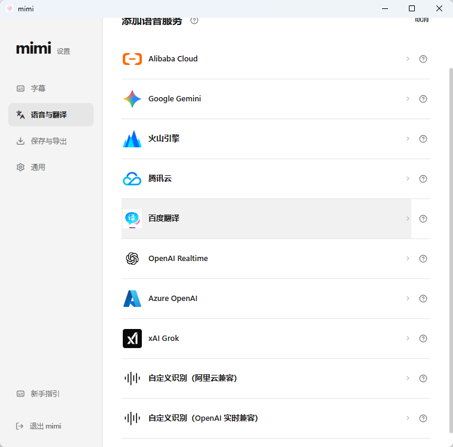Viewport: 453px width, 447px height.
Task: Click the 火山引擎 mountain logo
Action: [x=132, y=139]
